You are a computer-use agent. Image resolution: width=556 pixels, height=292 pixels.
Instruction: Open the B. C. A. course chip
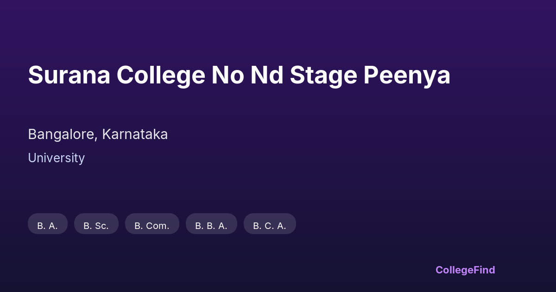[x=270, y=224]
